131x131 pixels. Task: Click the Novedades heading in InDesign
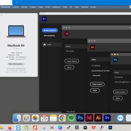click(71, 111)
